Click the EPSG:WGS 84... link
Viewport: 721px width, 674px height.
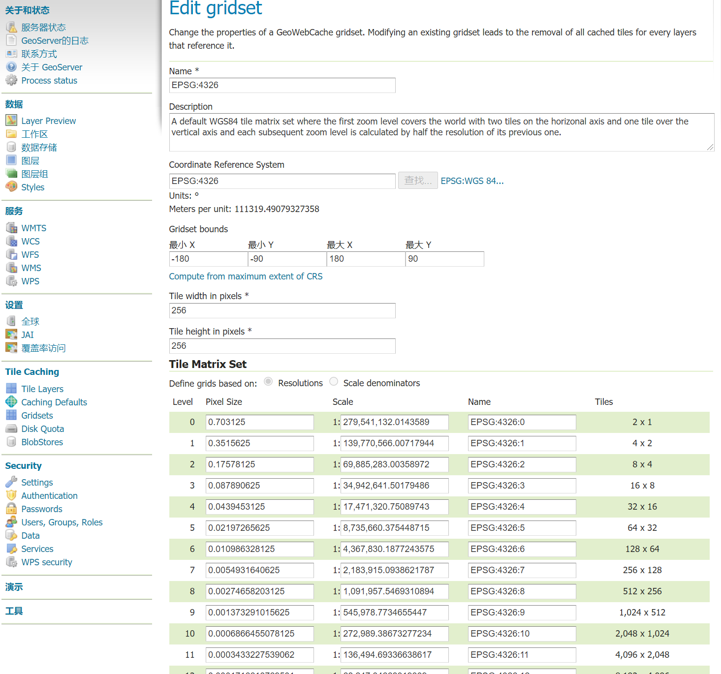point(471,181)
